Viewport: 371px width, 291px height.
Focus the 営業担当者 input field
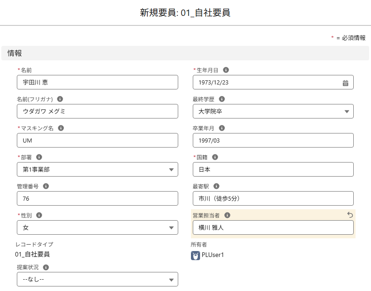[273, 227]
